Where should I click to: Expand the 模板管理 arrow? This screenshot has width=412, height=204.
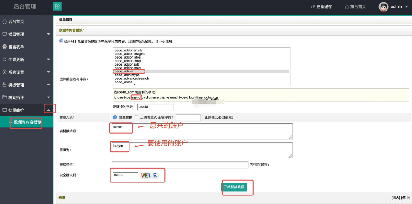coord(48,85)
